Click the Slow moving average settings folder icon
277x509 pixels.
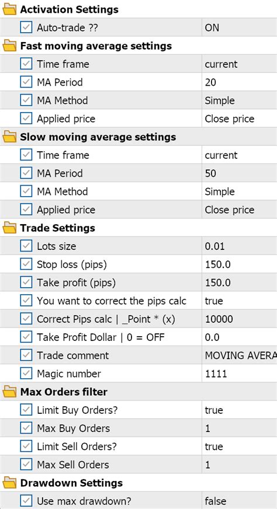[x=9, y=137]
